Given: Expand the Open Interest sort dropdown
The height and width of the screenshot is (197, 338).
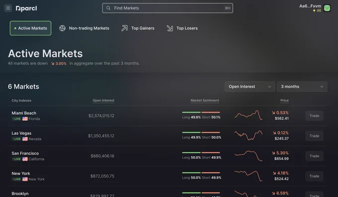Looking at the screenshot, I should tap(250, 87).
